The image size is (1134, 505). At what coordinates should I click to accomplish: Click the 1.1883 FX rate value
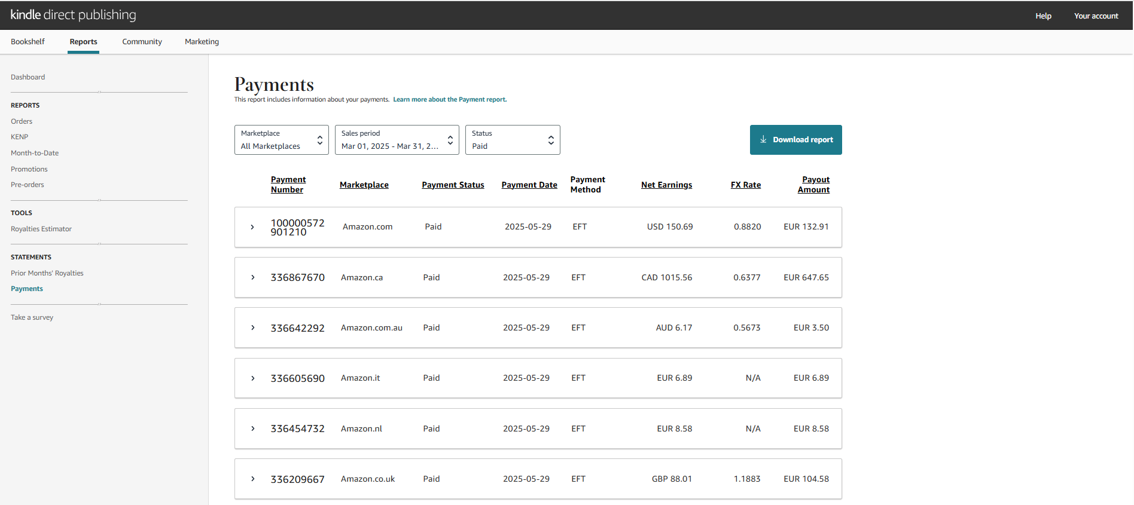[747, 479]
